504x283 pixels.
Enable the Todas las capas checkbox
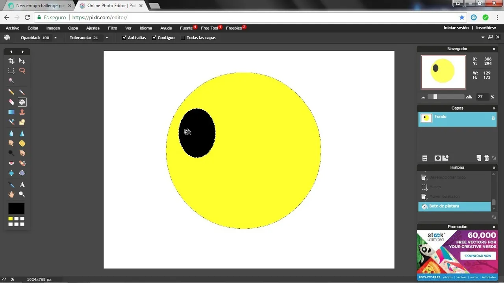183,38
